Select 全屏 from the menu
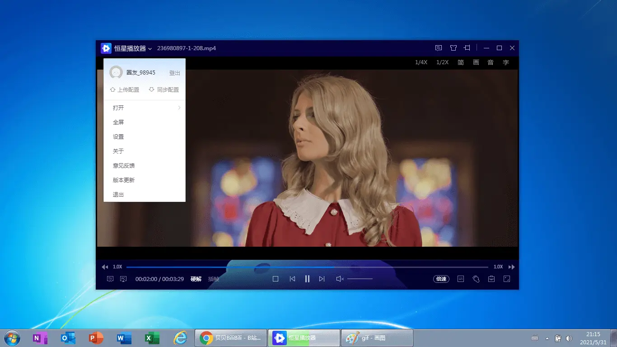The image size is (617, 347). coord(145,122)
